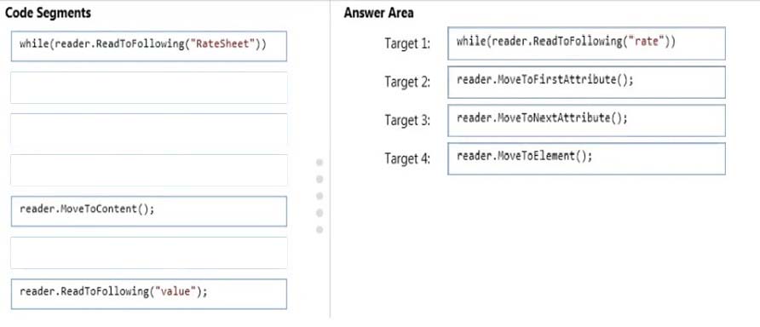Screen dimensions: 760x327
Task: Click the reader.MoveToNextAttribute(); answer box
Action: tap(586, 121)
